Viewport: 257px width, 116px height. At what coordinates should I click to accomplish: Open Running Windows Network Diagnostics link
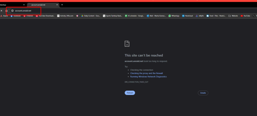tap(148, 77)
